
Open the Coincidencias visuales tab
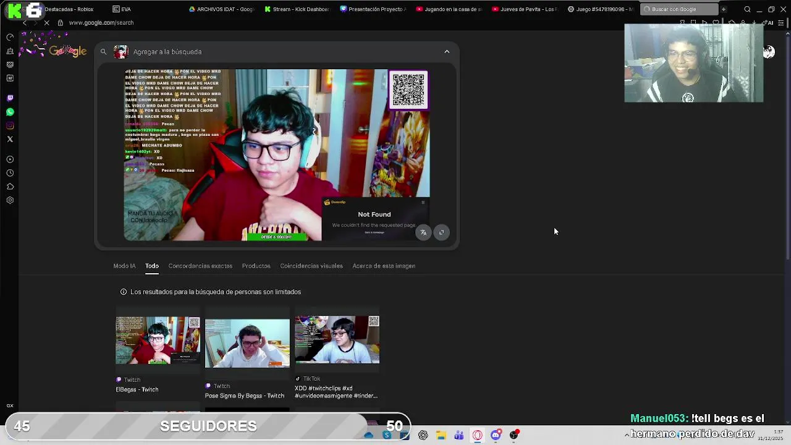(x=311, y=266)
